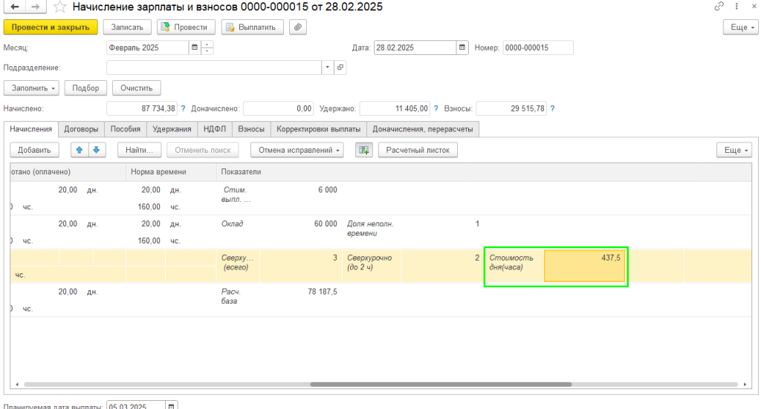Click the Найти... button

(x=139, y=150)
